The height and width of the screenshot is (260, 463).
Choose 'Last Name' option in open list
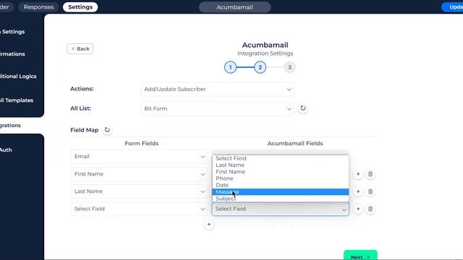tap(280, 165)
